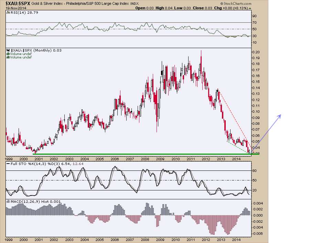Click the $XAU:$SPX ticker title
The height and width of the screenshot is (243, 320).
18,3
